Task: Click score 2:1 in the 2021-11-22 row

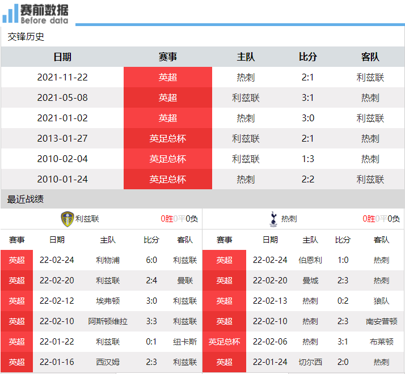Action: (x=307, y=77)
